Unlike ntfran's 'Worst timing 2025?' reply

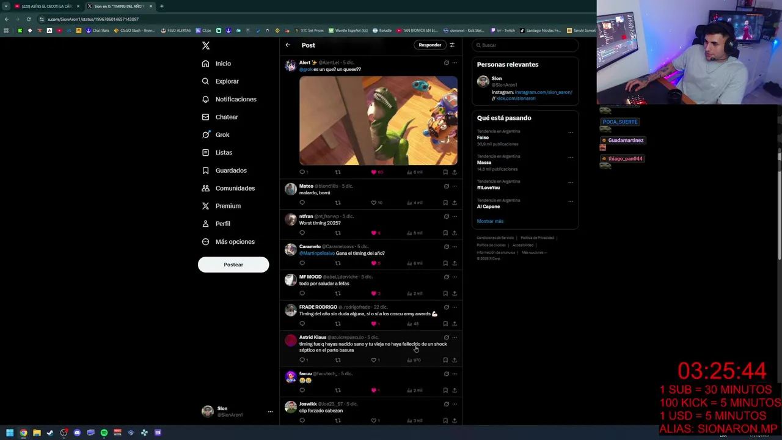coord(374,233)
